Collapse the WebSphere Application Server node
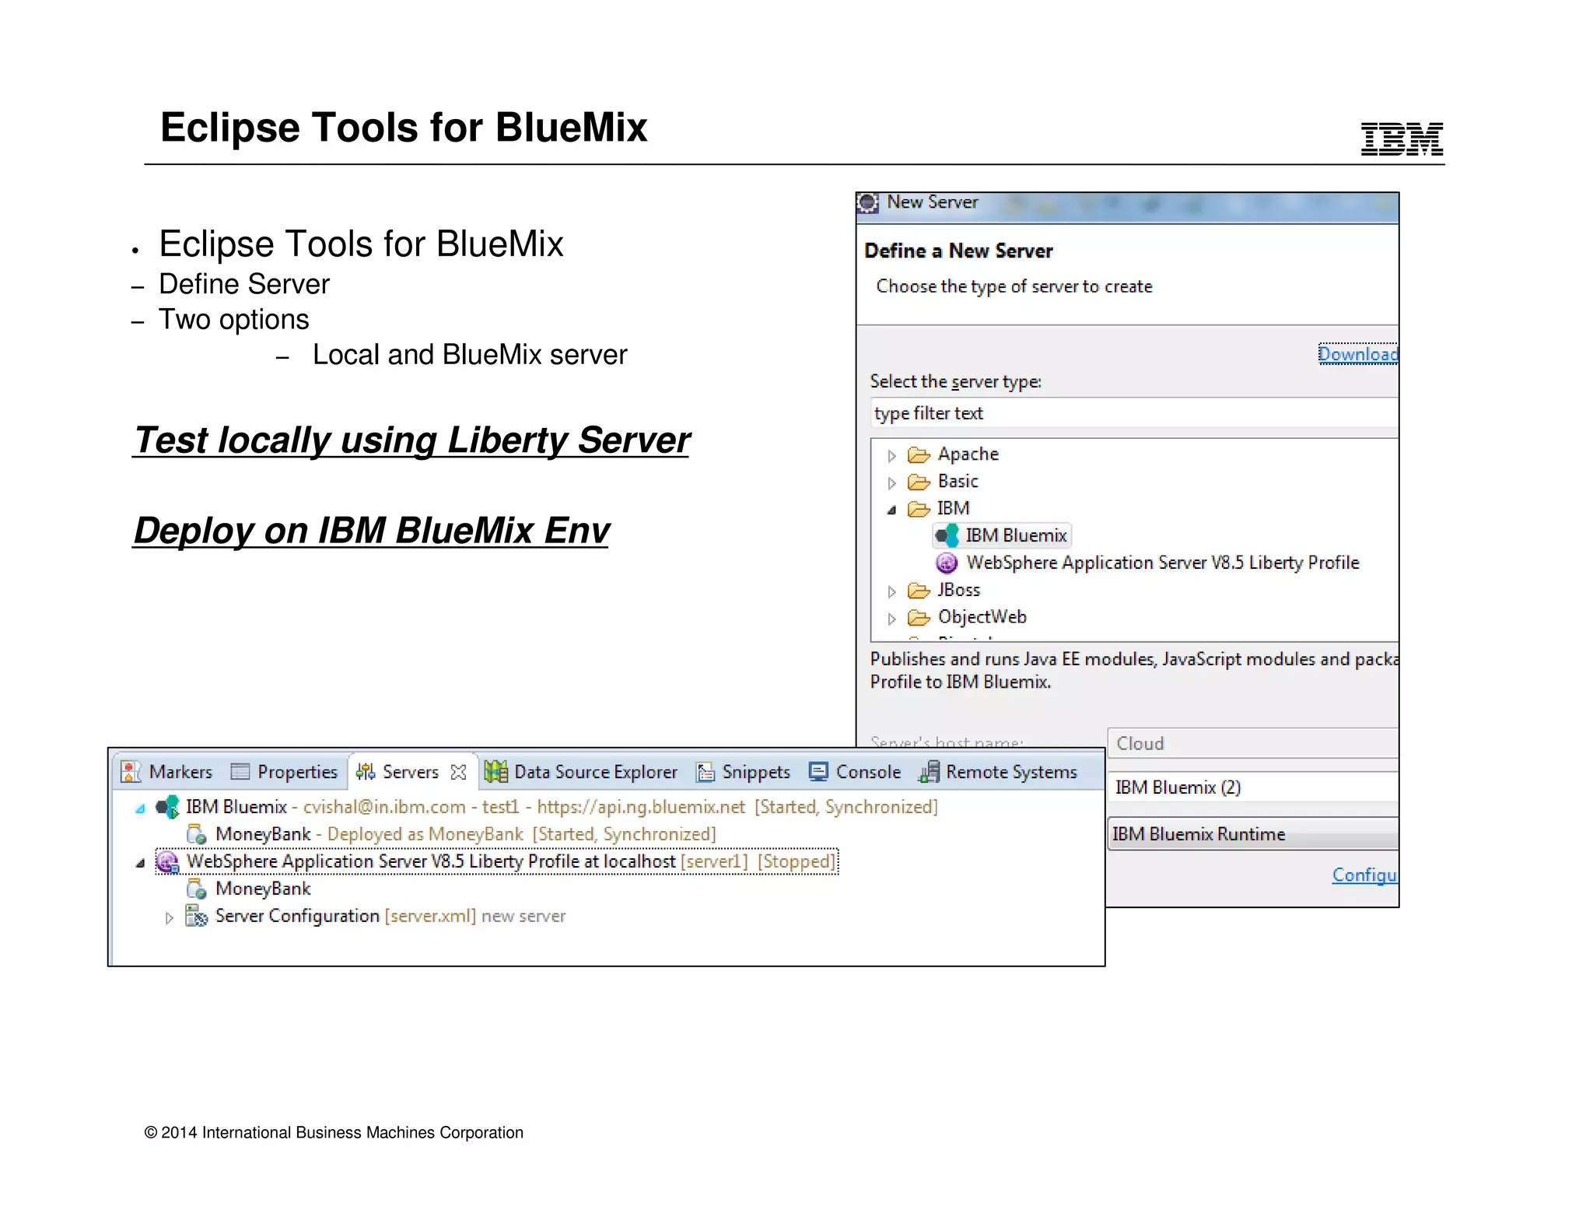 coord(140,863)
